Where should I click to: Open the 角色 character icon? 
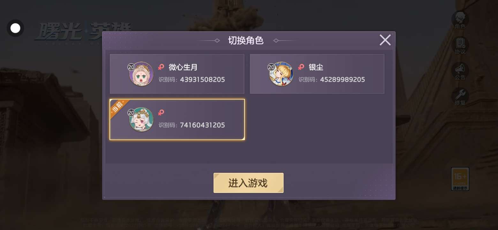pyautogui.click(x=460, y=20)
